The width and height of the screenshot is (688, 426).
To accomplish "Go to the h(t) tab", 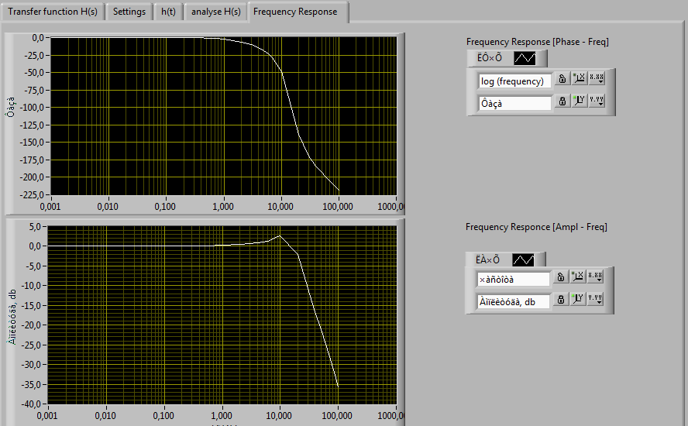I will (x=168, y=12).
